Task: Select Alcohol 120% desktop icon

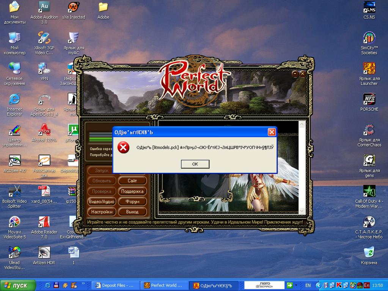Action: (44, 133)
